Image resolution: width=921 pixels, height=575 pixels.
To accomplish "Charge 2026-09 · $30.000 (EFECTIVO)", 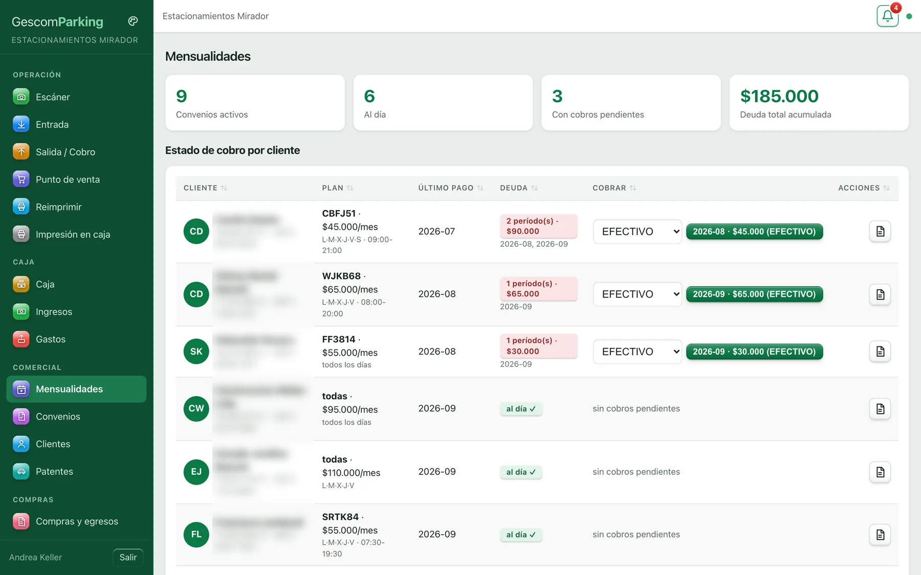I will [754, 352].
